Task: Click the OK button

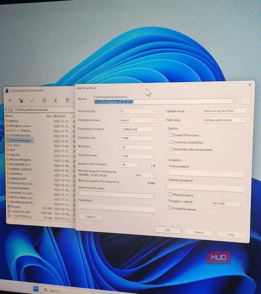Action: tap(168, 230)
